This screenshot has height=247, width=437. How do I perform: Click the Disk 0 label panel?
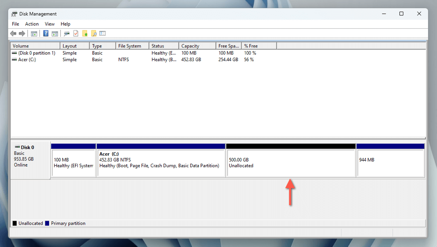click(31, 160)
